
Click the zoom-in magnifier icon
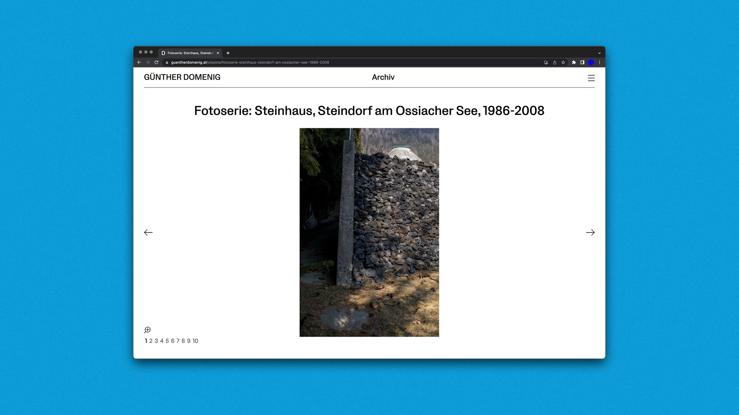coord(147,330)
